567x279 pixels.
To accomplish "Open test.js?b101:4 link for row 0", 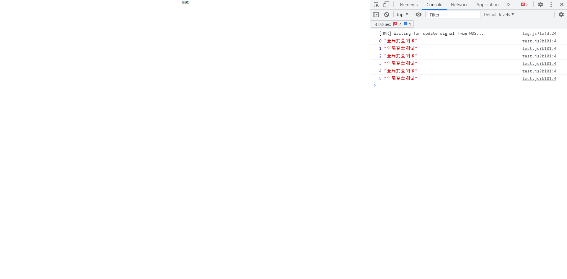I will [539, 41].
